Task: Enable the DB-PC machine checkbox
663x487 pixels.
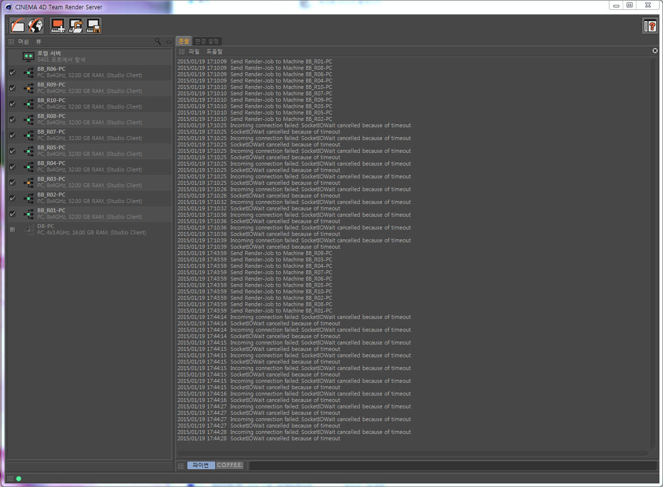Action: point(12,229)
